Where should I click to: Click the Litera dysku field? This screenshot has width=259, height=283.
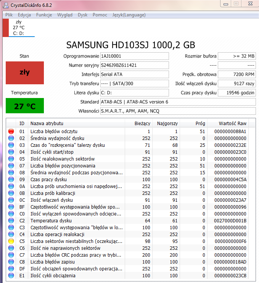tap(135, 93)
